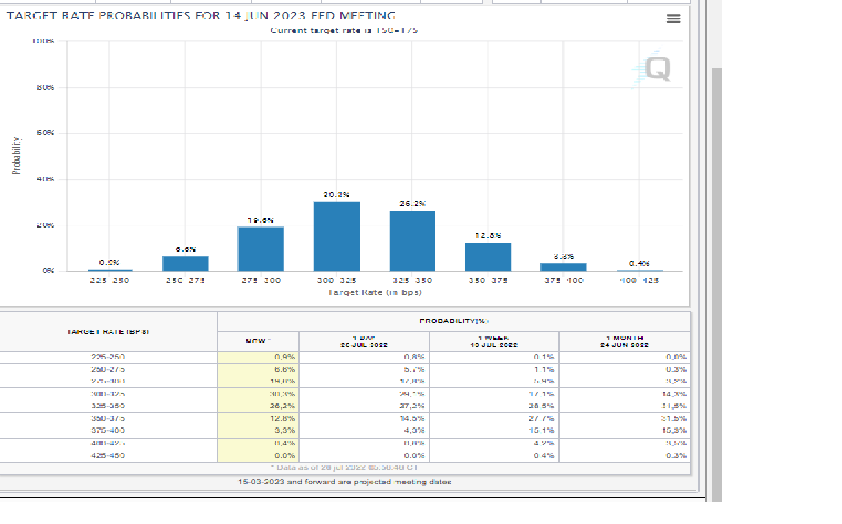Click the 300-325 bar in the chart
This screenshot has height=524, width=842.
336,236
